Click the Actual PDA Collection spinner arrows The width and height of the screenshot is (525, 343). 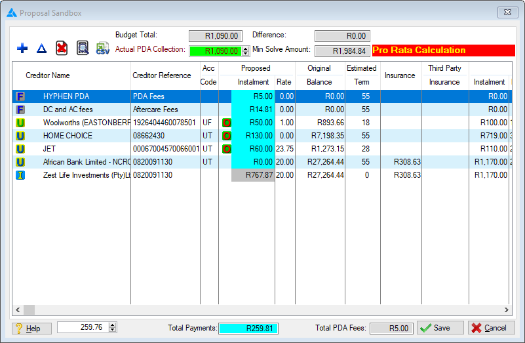click(246, 50)
